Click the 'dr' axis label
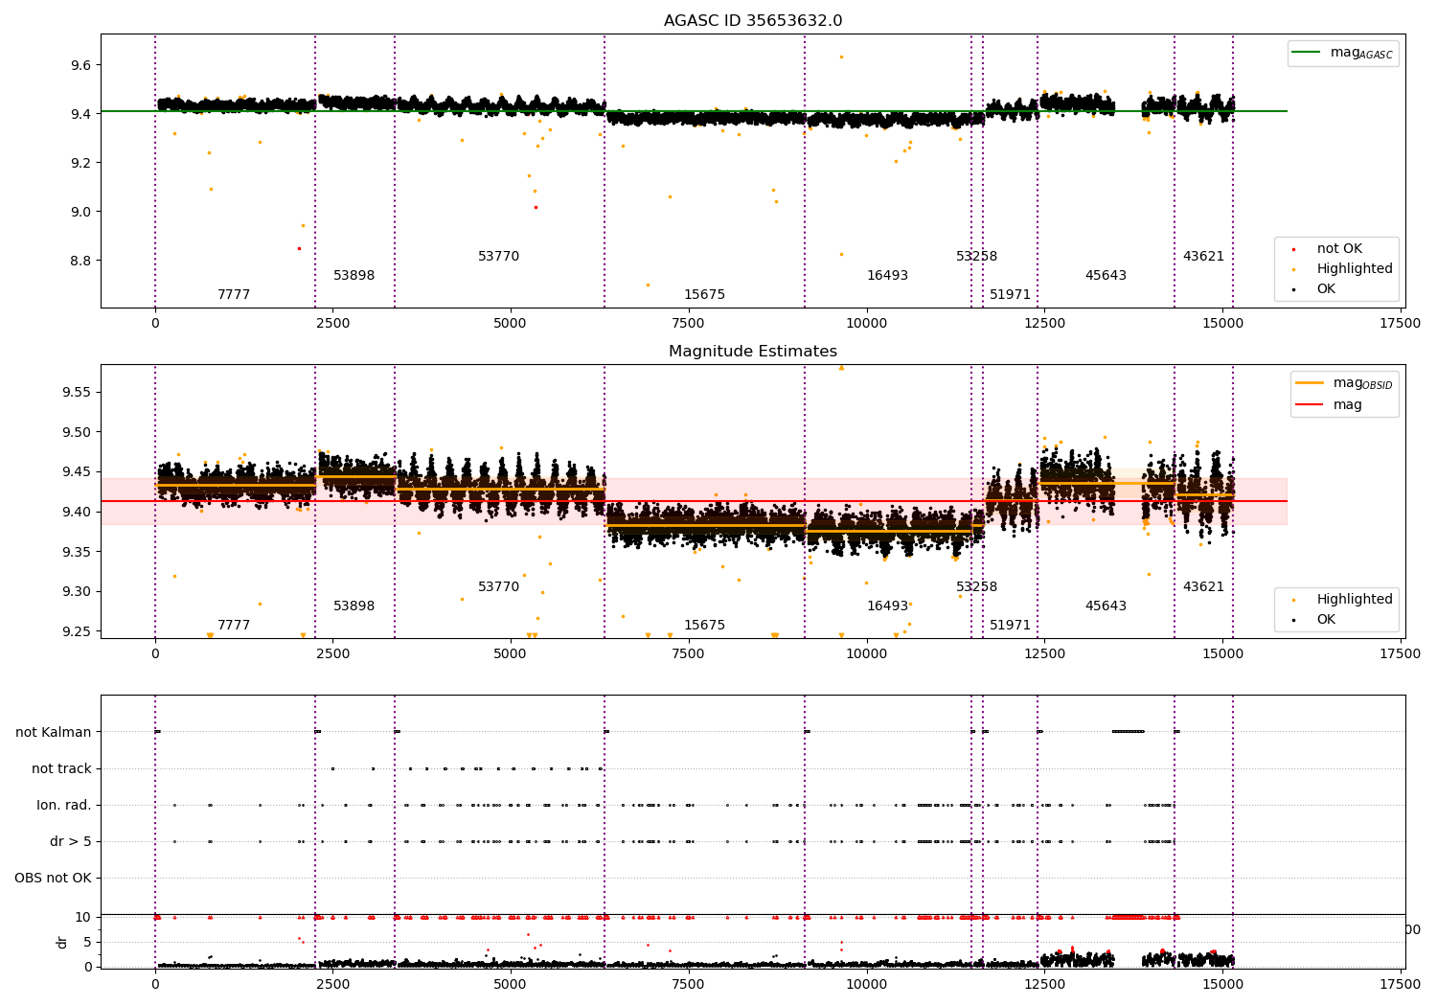Screen dimensions: 1437x1006 coord(62,942)
